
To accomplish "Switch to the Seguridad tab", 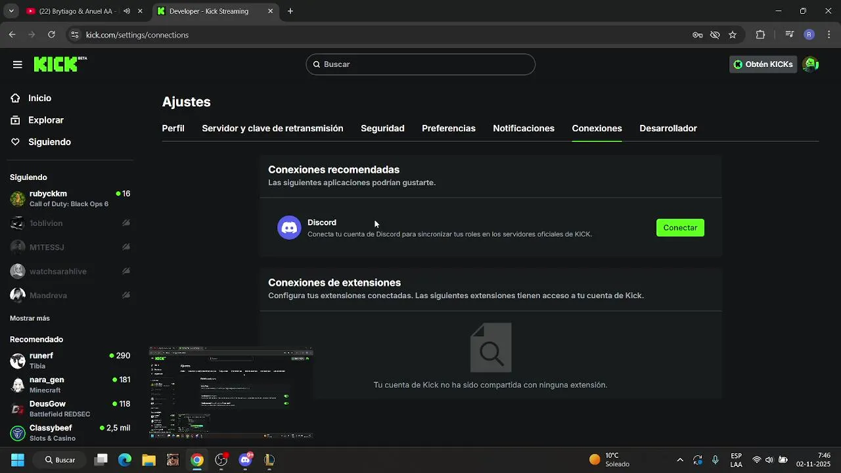I will [x=382, y=129].
